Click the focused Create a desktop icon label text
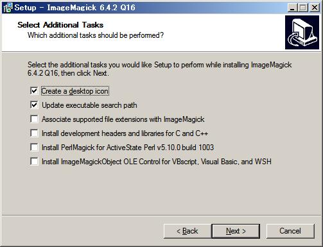This screenshot has width=323, height=247. (x=75, y=91)
